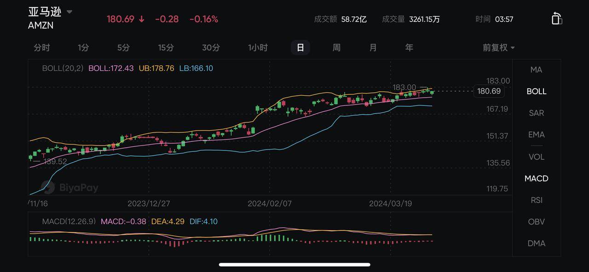Tap the 2024/02/07 date label
This screenshot has width=589, height=272.
270,203
